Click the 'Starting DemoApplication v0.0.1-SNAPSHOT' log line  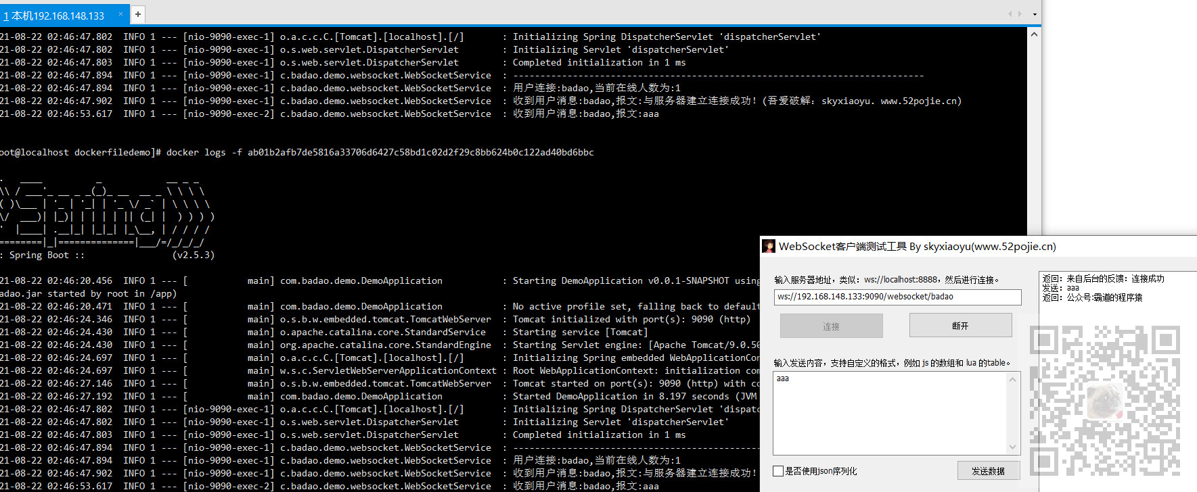click(x=380, y=280)
